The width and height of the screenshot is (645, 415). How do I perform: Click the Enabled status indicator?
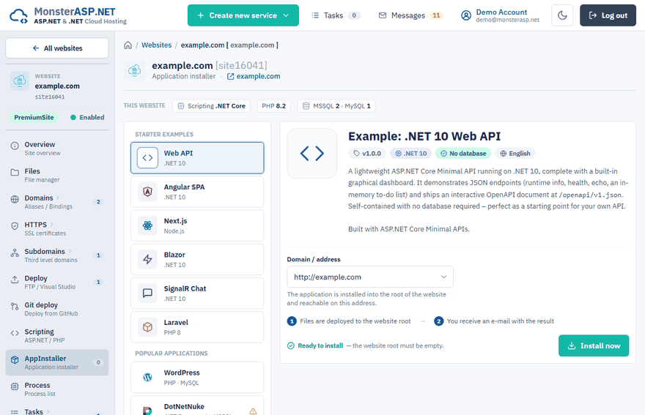click(x=87, y=118)
